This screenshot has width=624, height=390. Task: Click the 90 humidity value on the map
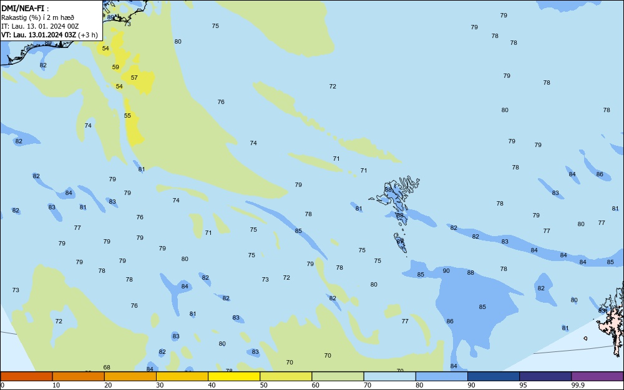(x=446, y=271)
